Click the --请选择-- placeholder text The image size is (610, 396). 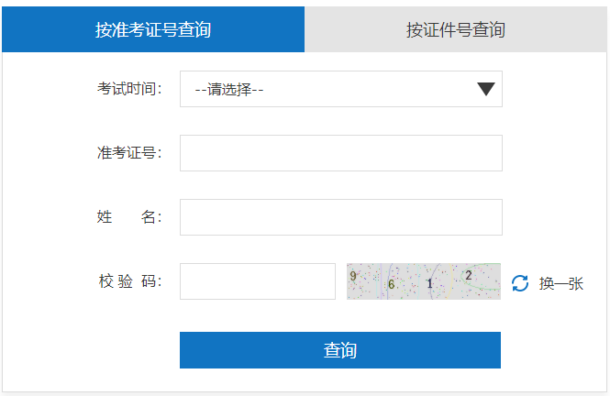tap(229, 90)
